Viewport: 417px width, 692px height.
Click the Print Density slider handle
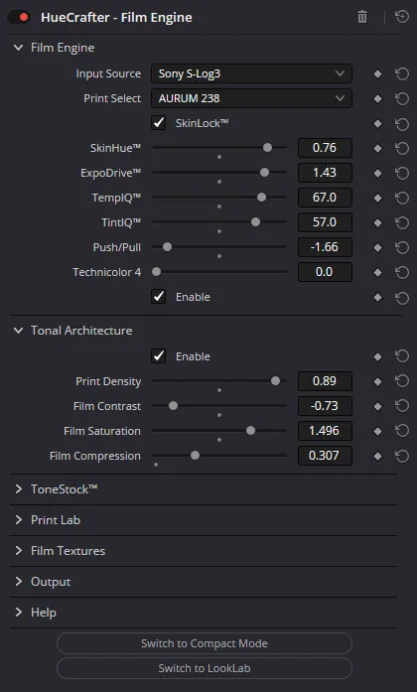coord(275,381)
